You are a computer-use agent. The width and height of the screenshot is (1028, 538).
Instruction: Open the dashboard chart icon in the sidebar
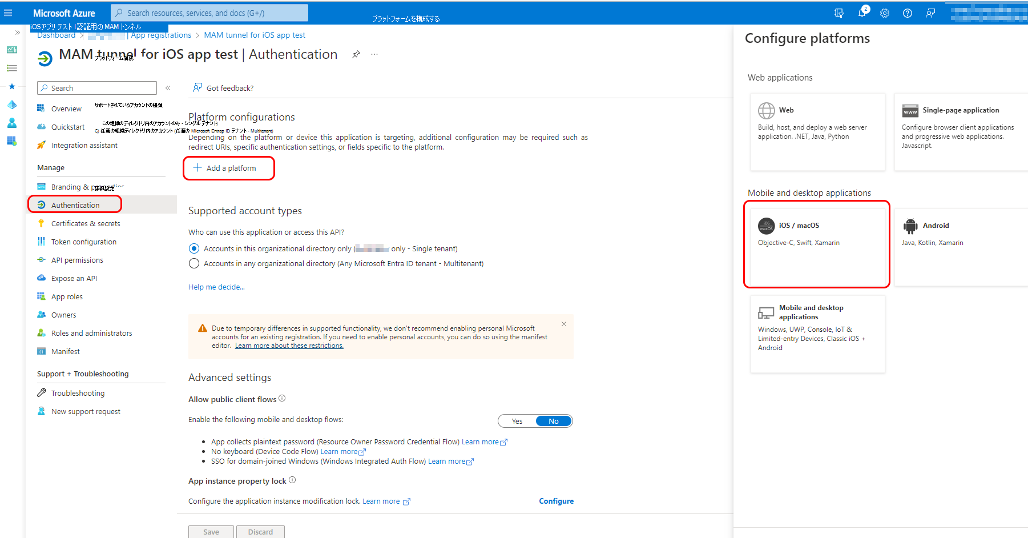tap(12, 50)
